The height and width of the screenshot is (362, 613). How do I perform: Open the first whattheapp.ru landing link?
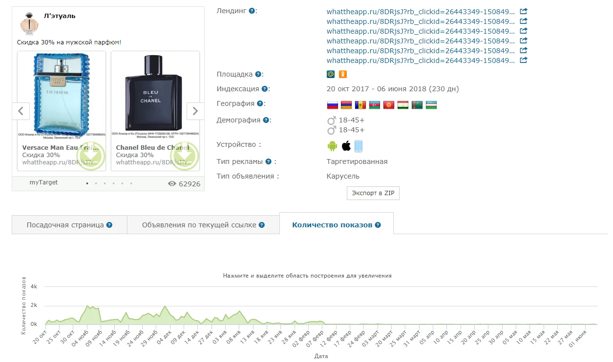click(421, 11)
